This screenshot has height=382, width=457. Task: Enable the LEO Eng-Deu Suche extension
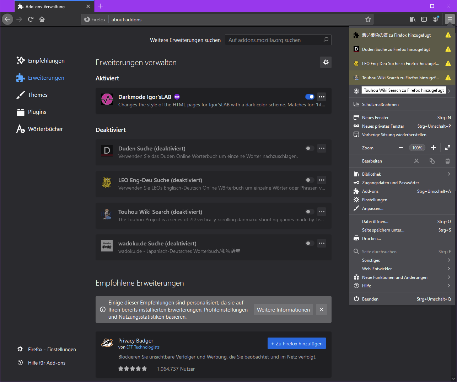310,180
